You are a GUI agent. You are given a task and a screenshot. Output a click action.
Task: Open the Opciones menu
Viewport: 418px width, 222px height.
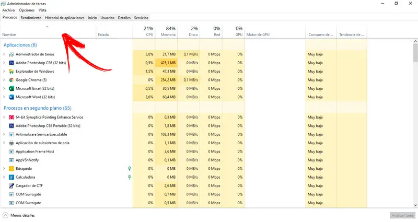(27, 10)
